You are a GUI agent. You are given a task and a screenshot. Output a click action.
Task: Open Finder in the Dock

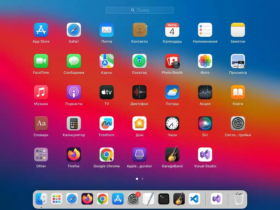click(x=41, y=199)
